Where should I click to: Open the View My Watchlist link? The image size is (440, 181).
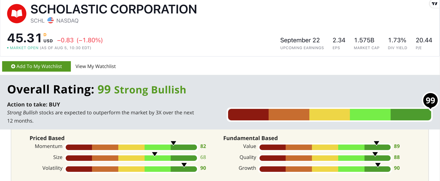[x=95, y=66]
